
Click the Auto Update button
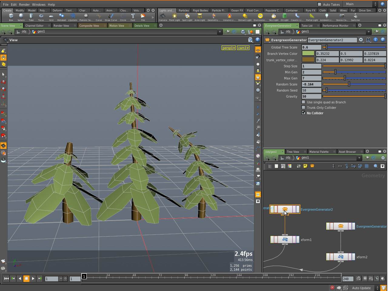point(361,288)
